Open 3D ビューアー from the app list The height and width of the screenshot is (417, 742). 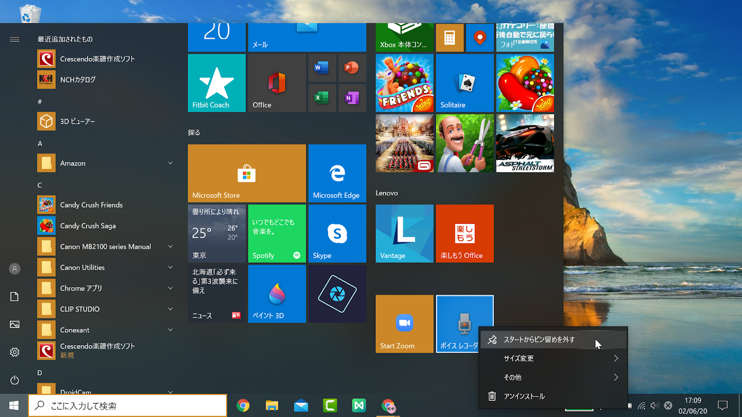pos(107,121)
